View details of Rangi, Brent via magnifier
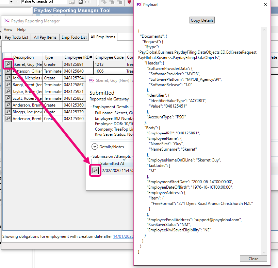The height and width of the screenshot is (268, 278). (x=8, y=85)
